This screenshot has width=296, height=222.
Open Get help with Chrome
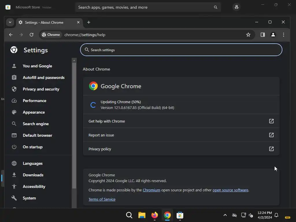click(181, 121)
